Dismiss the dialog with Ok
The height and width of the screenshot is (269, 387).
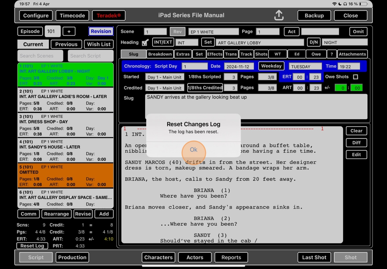193,150
